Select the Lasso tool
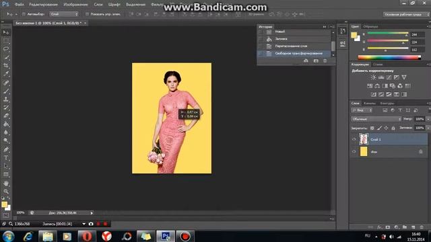431x242 pixels. click(x=6, y=49)
